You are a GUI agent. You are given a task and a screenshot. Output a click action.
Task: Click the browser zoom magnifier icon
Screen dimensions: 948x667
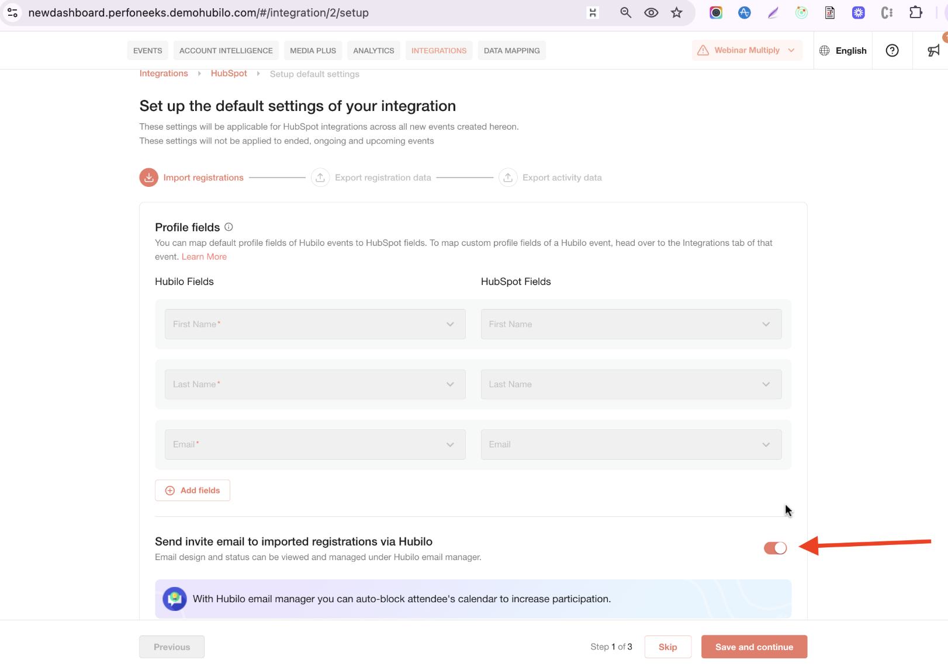pos(625,13)
